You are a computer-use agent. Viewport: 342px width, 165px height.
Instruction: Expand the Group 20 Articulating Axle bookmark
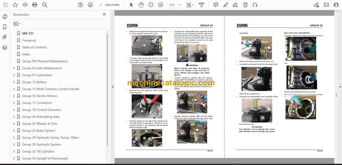click(x=14, y=117)
